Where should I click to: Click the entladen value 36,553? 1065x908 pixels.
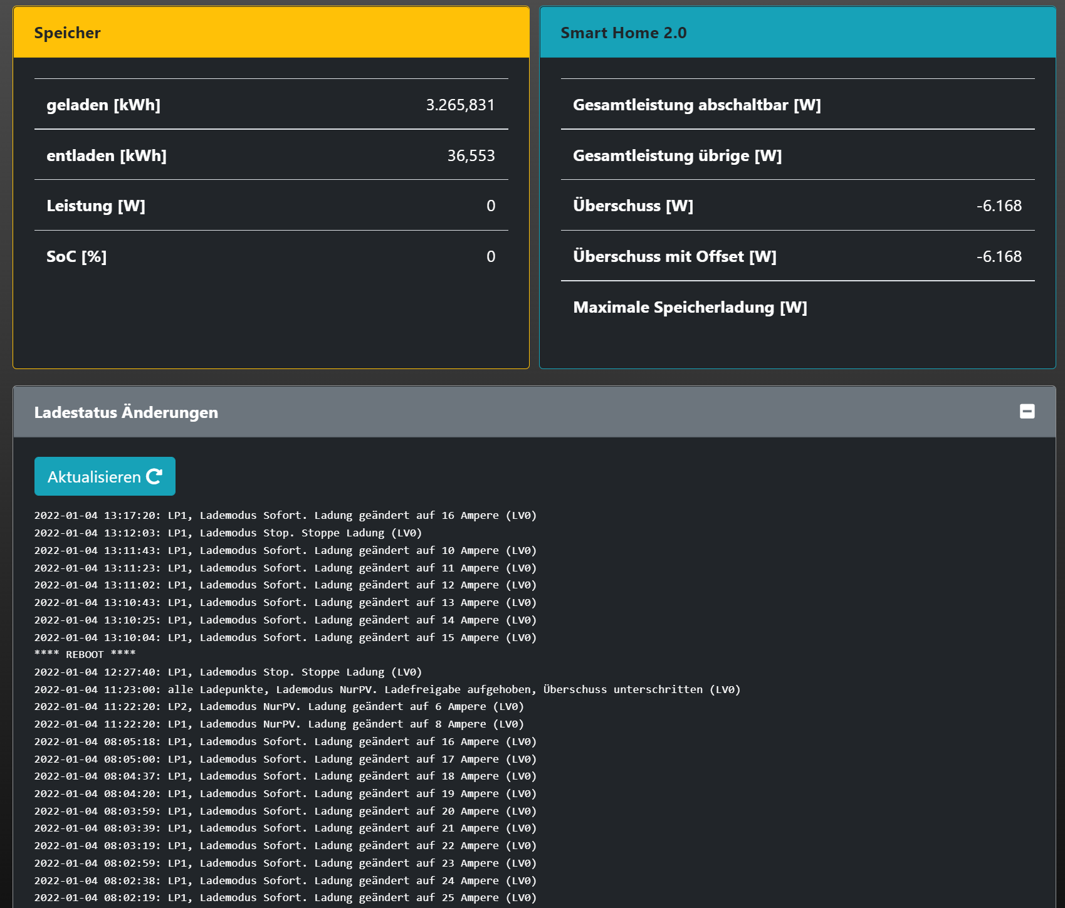[471, 155]
